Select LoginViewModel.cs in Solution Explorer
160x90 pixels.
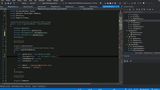[x=138, y=48]
